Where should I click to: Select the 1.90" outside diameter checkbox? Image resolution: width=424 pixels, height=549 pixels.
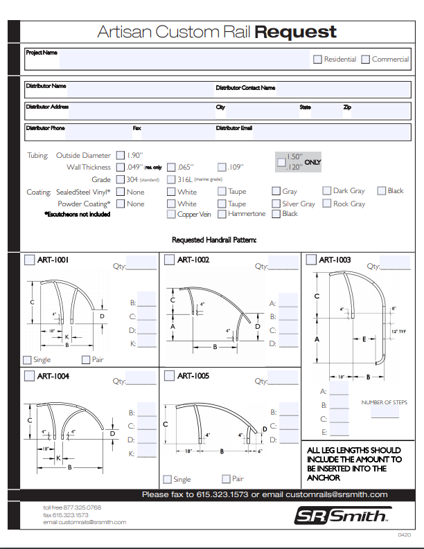121,156
